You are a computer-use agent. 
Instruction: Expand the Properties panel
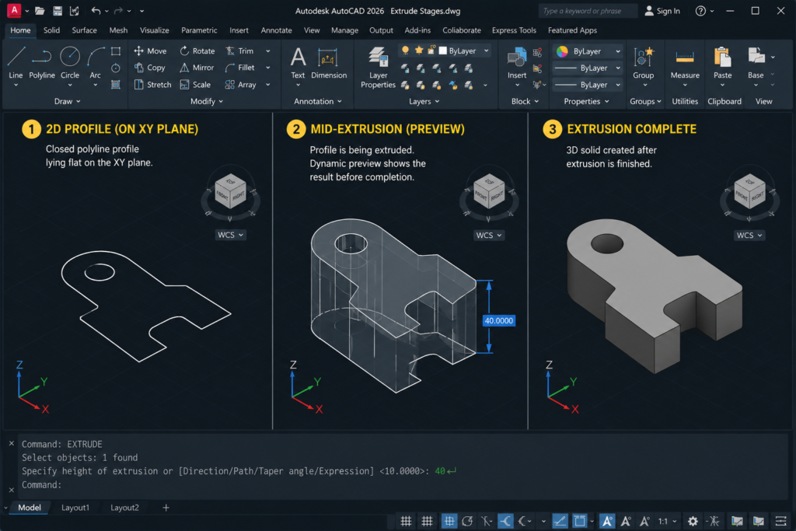586,102
